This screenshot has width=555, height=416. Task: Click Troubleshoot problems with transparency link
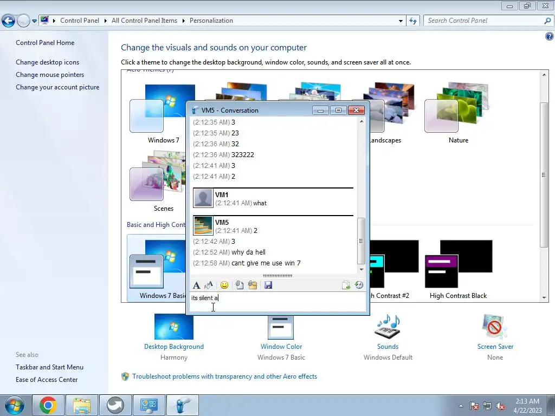[224, 376]
